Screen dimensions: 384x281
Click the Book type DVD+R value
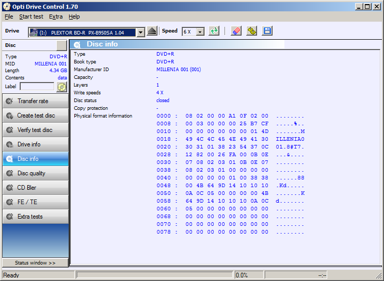click(165, 62)
